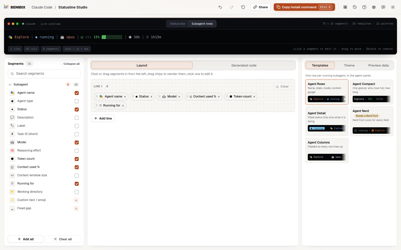
Task: Add a Custom text / emoji segment
Action: point(76,200)
